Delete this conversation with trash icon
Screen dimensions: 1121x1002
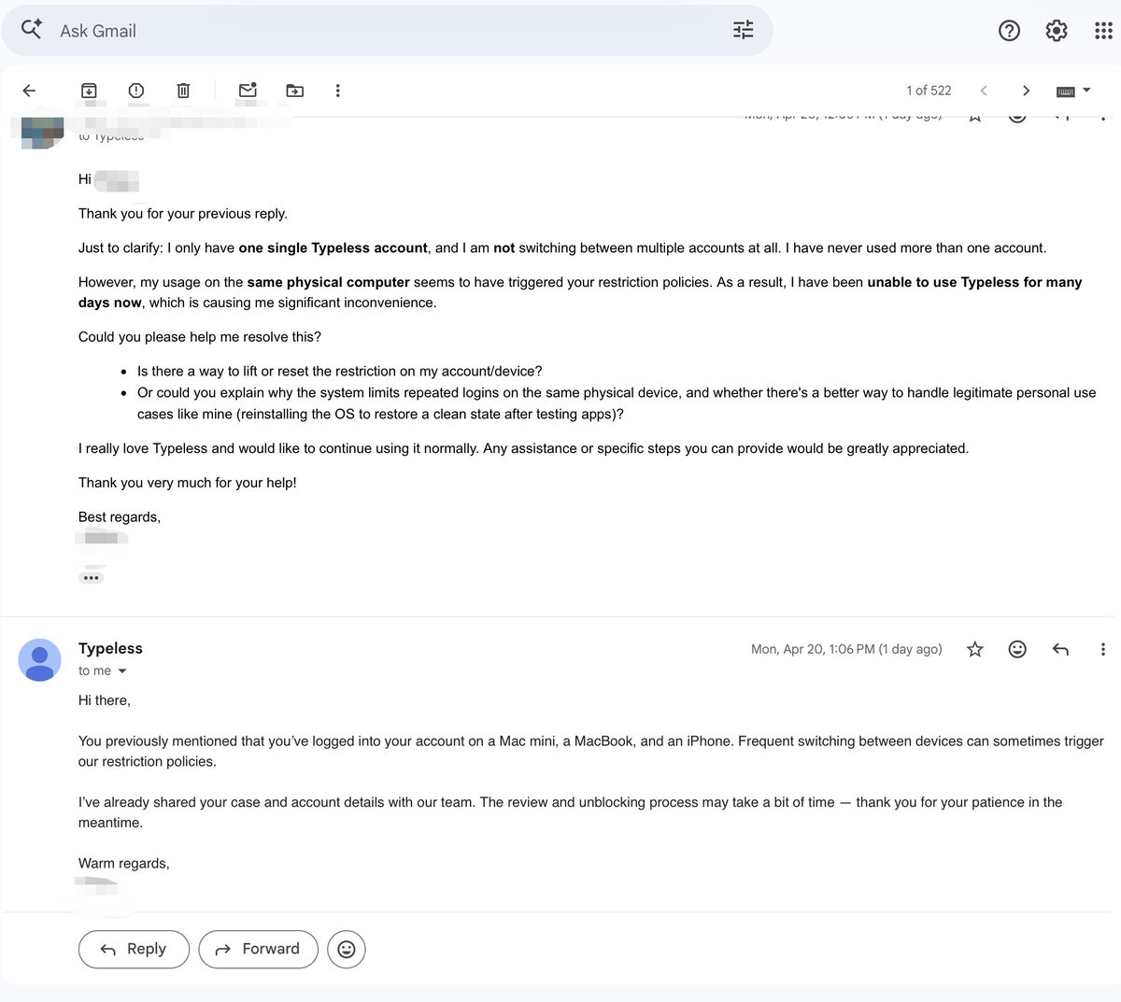pos(183,91)
